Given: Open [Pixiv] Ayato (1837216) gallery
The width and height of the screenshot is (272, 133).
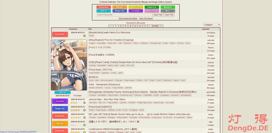Looking at the screenshot, I should [100, 69].
